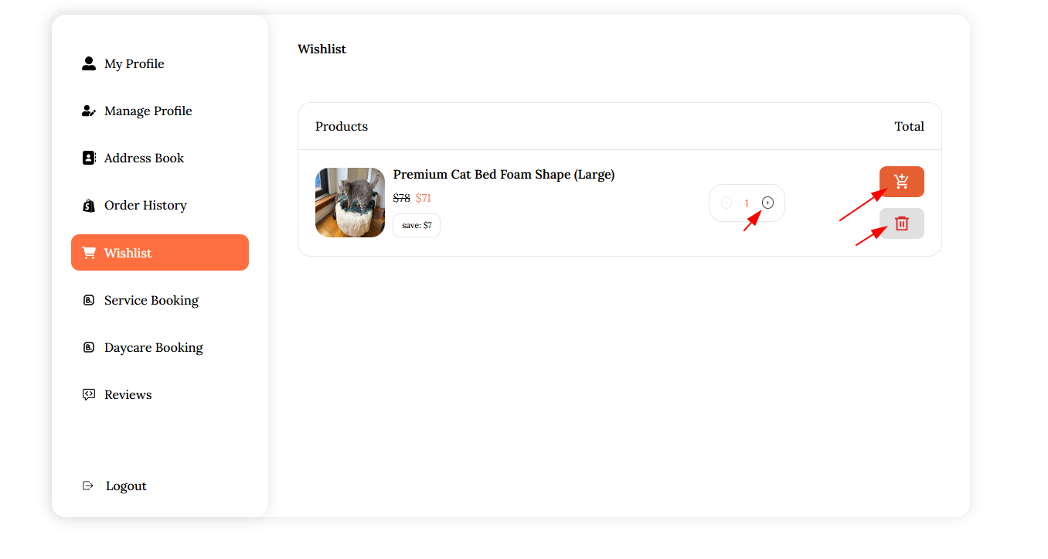
Task: Click the Address Book icon
Action: tap(89, 158)
